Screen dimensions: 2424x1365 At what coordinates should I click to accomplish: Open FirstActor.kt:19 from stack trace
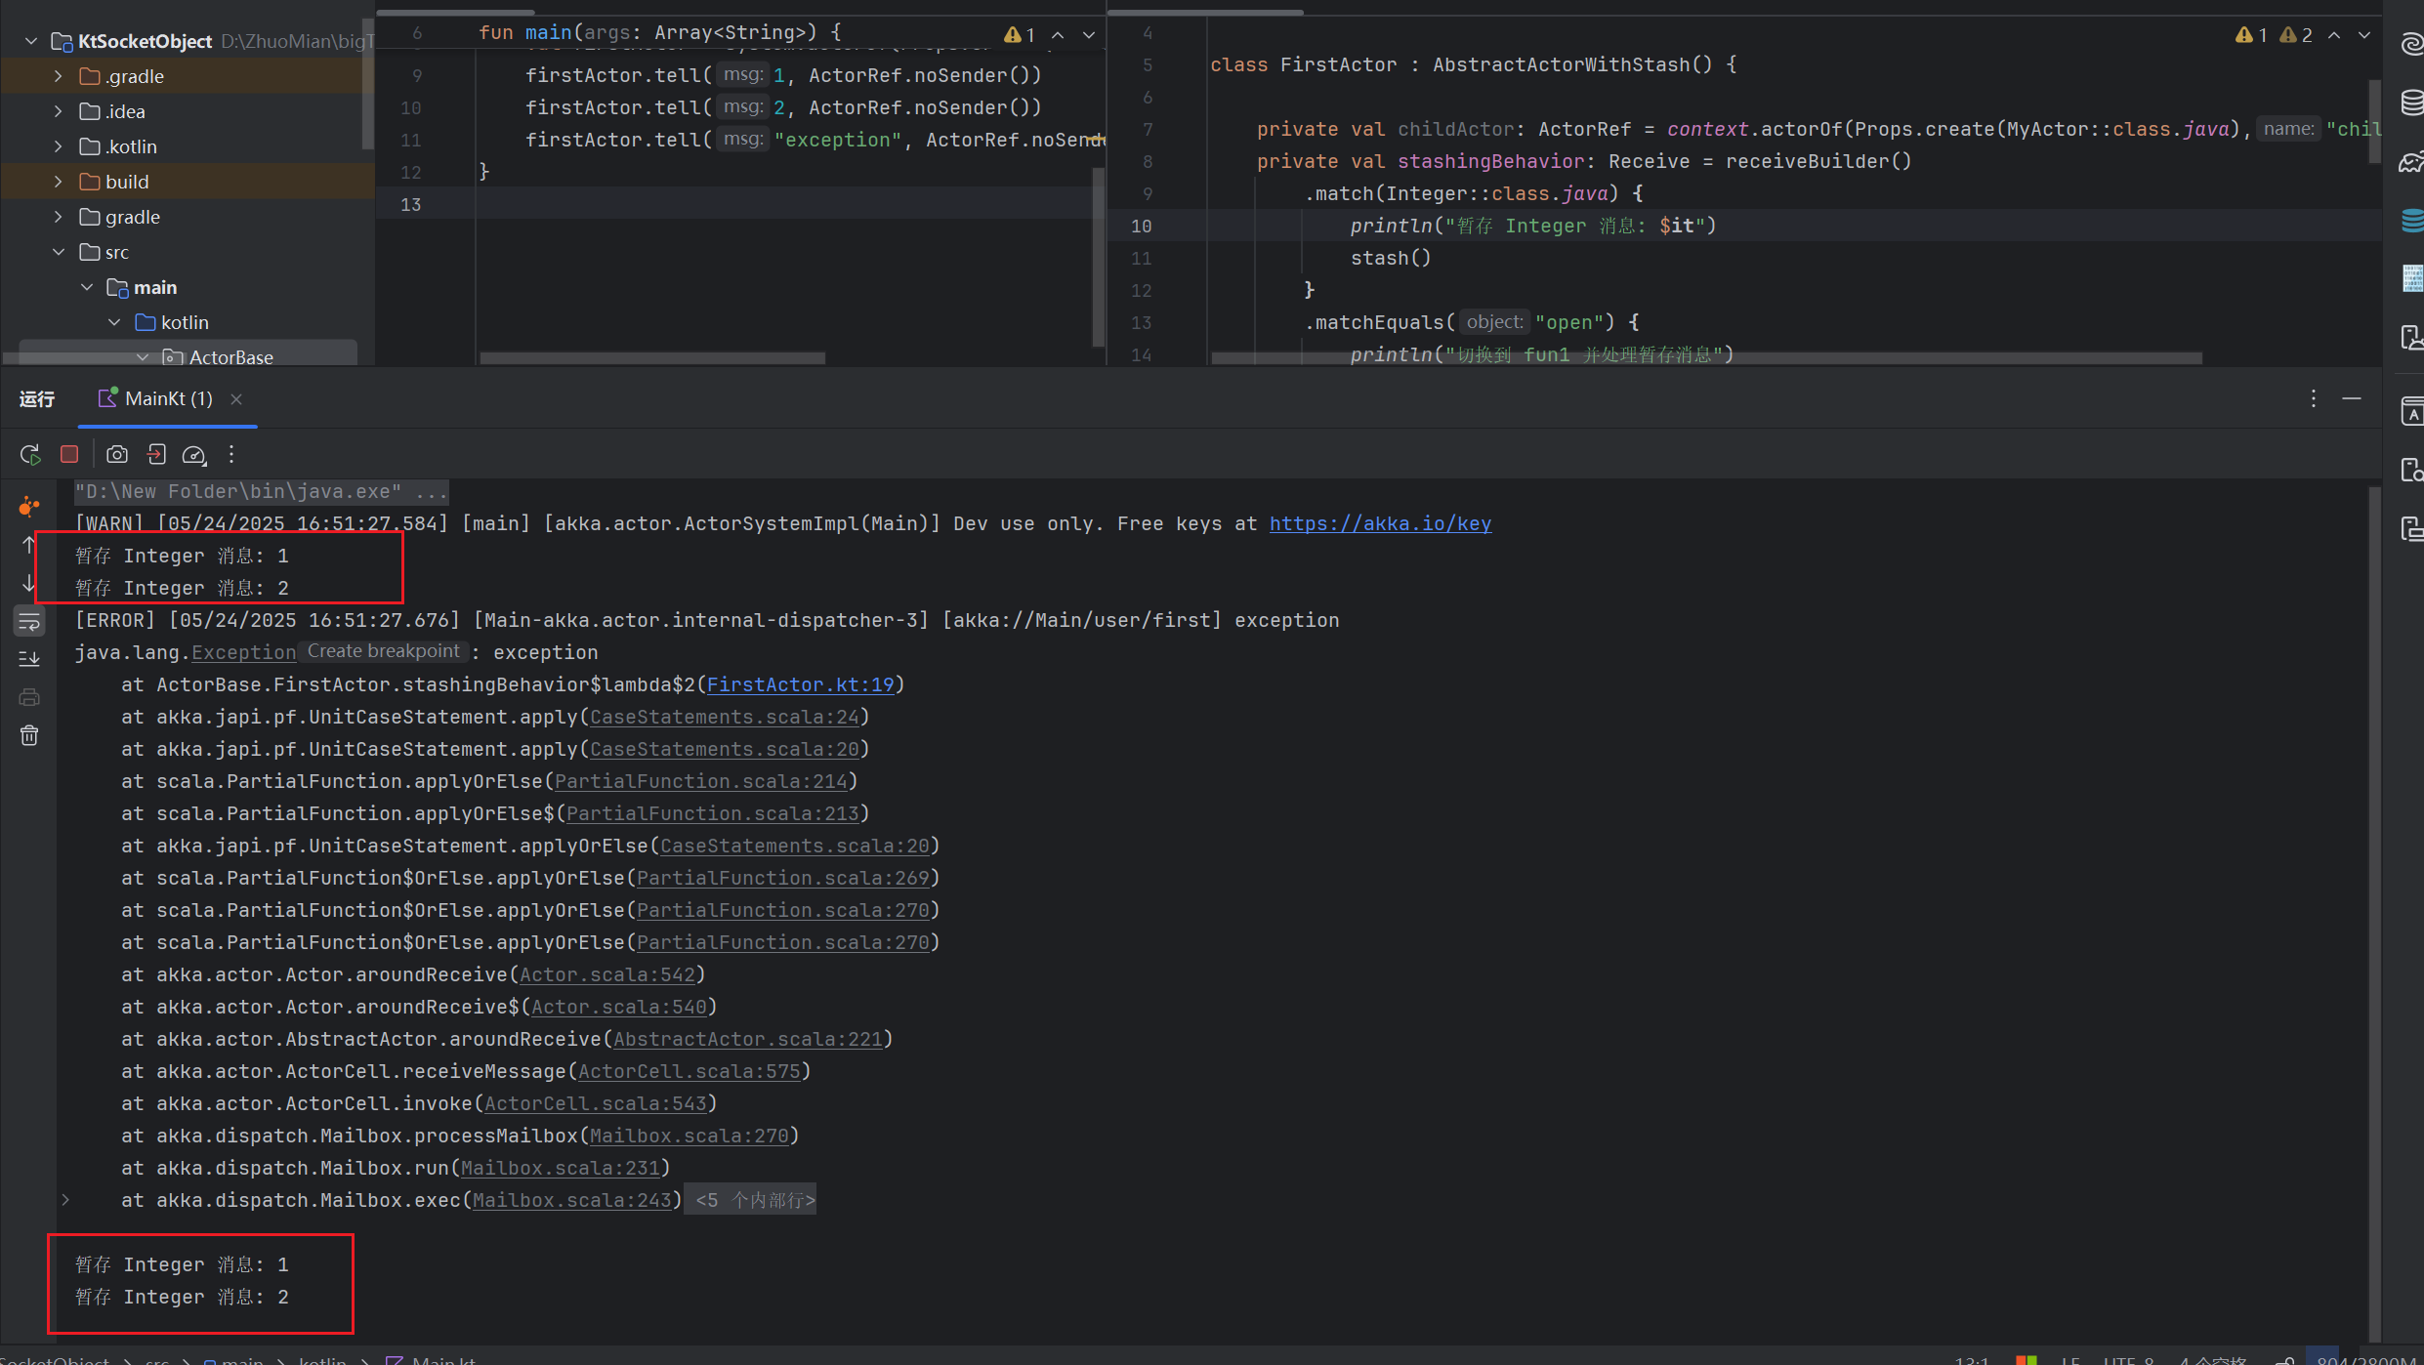pyautogui.click(x=800, y=684)
